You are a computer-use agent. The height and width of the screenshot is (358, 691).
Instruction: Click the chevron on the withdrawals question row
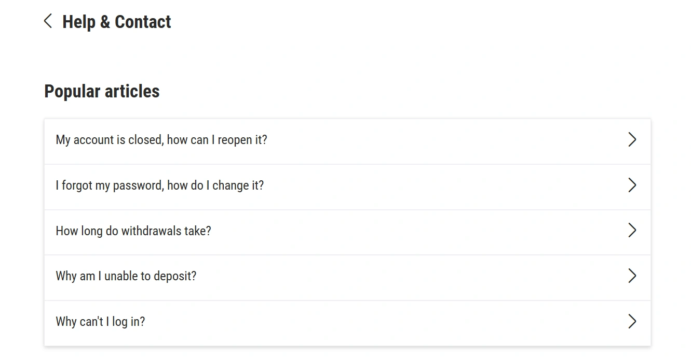pos(632,230)
